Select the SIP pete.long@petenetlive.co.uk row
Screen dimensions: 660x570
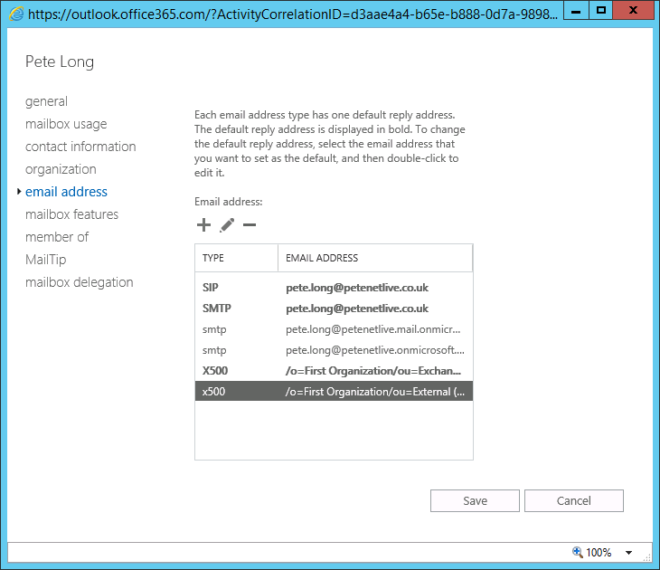334,288
